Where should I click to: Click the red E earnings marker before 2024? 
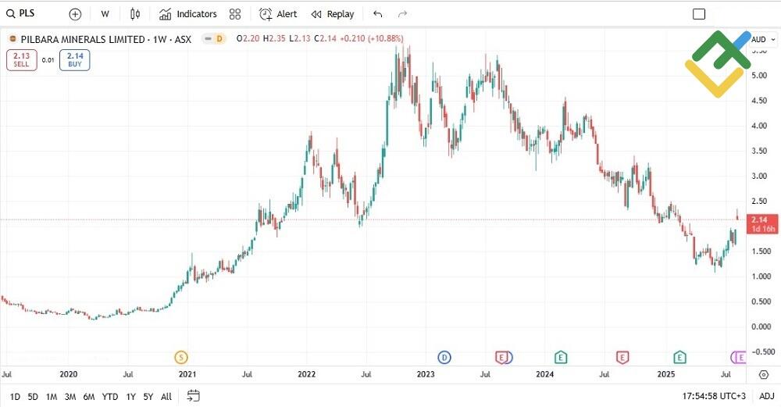point(502,357)
